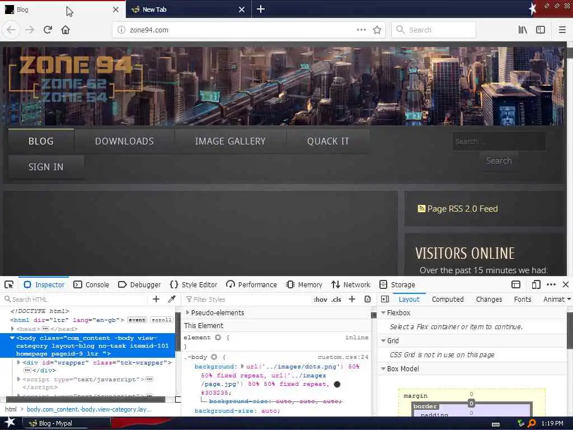Image resolution: width=573 pixels, height=430 pixels.
Task: Close the New Tab tab
Action: click(x=242, y=10)
